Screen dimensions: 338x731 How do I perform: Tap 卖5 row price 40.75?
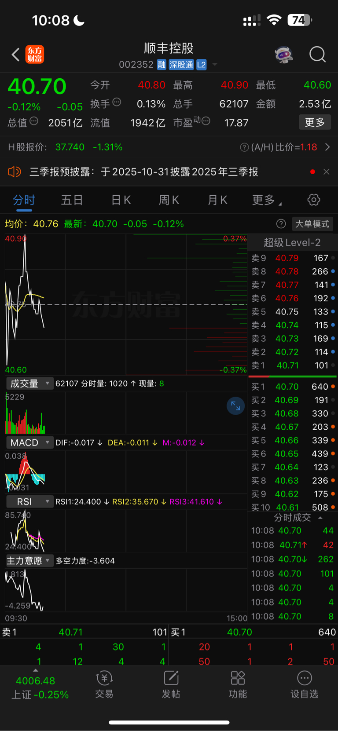287,312
